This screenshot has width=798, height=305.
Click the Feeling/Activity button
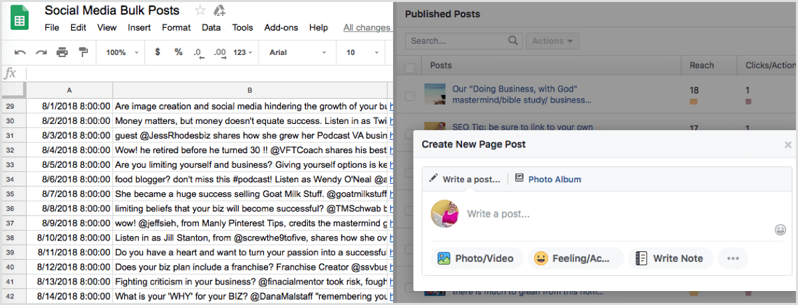click(576, 259)
